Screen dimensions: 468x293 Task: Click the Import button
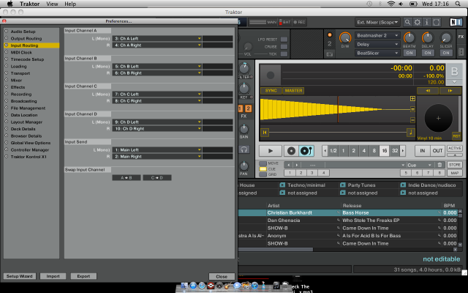pyautogui.click(x=53, y=276)
